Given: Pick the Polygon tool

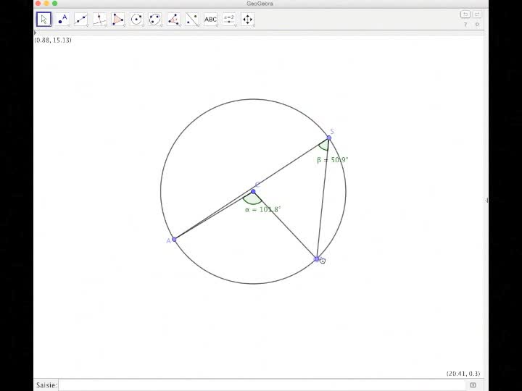Looking at the screenshot, I should tap(117, 19).
